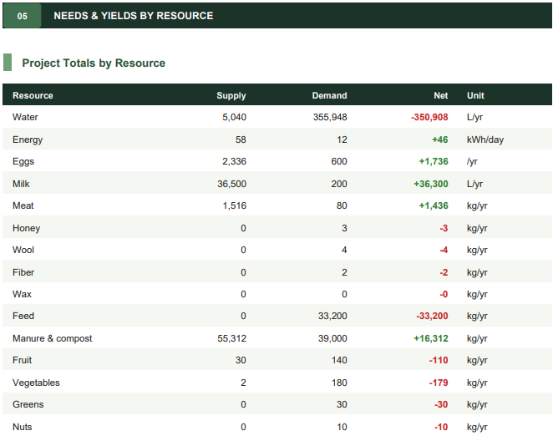
Task: Select the "Eggs" row label
Action: click(23, 161)
